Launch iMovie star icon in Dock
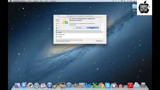Image resolution: width=160 pixels, height=90 pixels. tap(75, 85)
